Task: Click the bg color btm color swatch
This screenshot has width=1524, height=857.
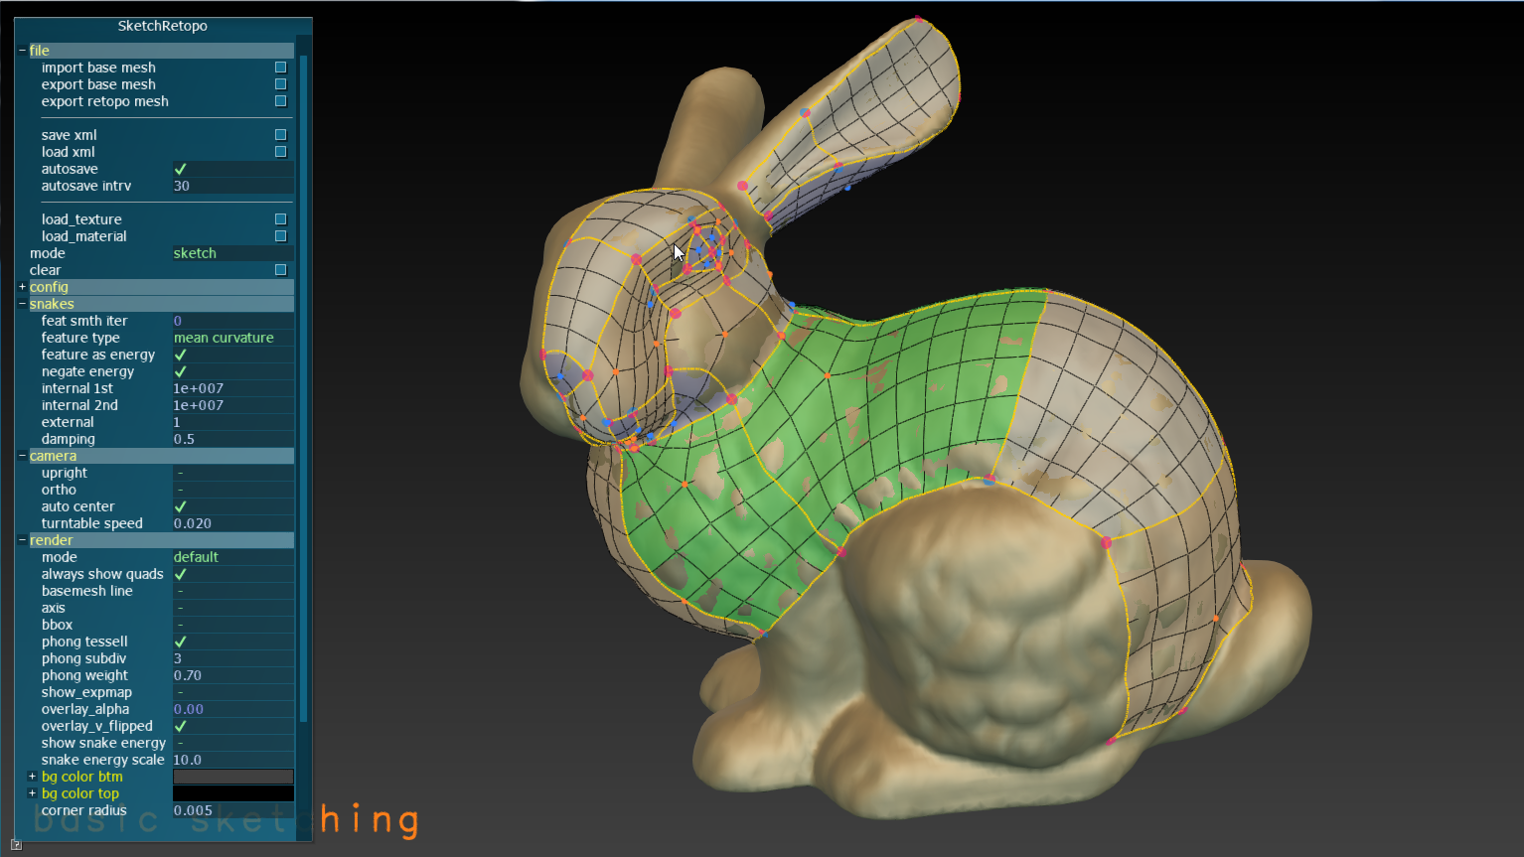Action: coord(232,776)
